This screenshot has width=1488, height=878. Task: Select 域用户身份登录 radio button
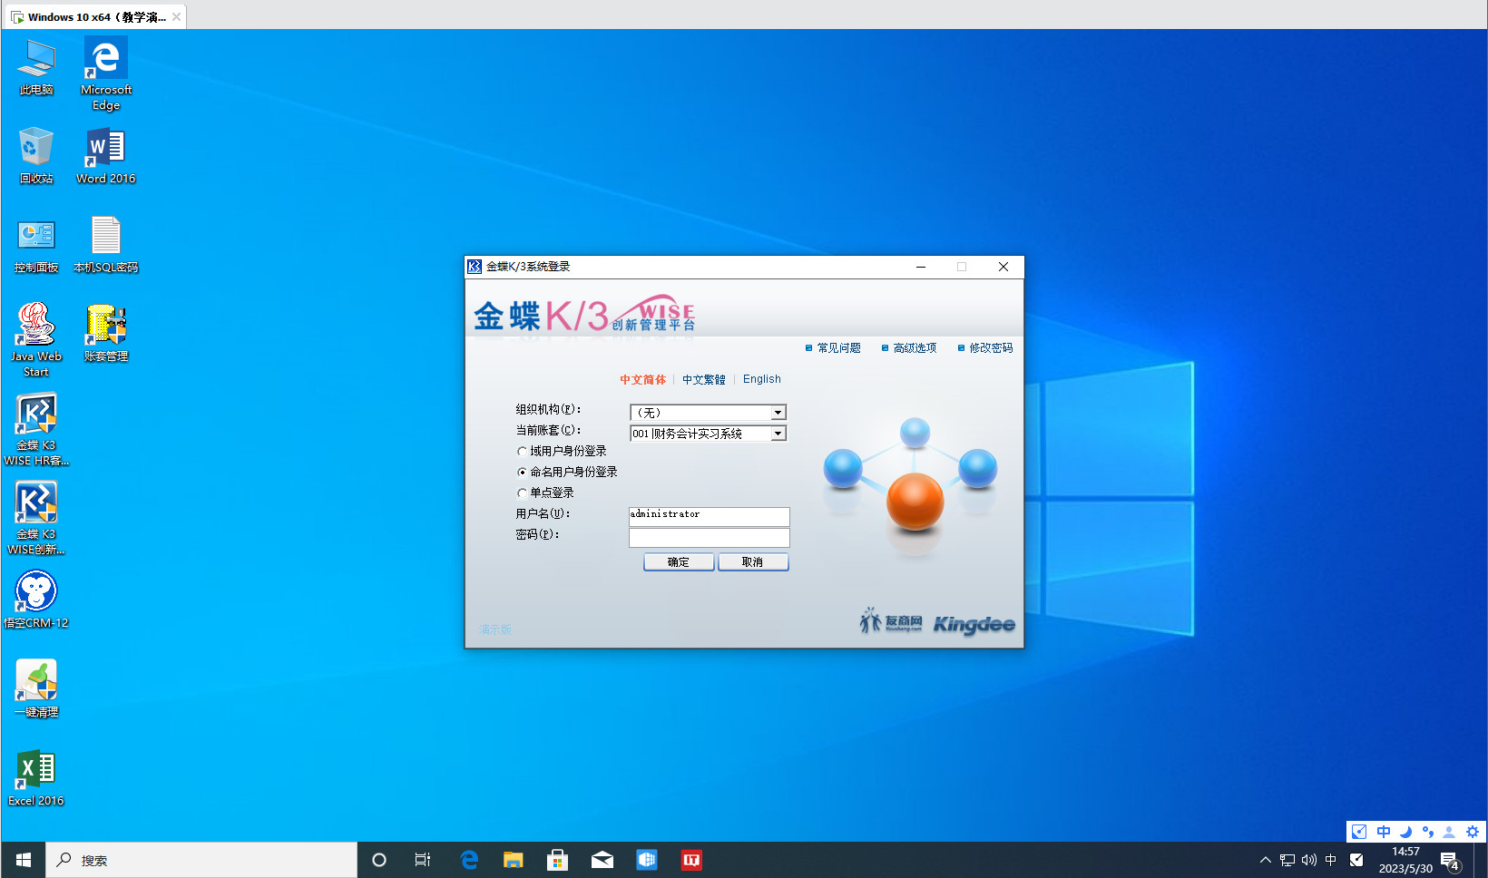click(522, 451)
